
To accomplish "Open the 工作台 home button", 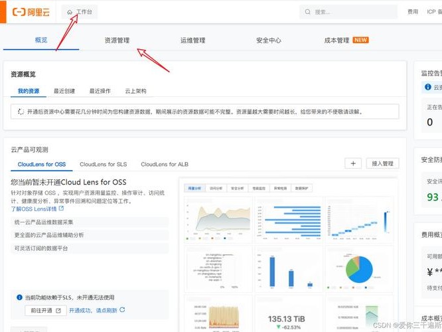I will click(80, 12).
